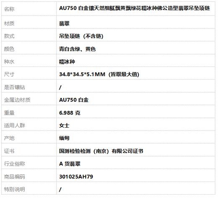Select the 糯冰种 value in 种水 row
The height and width of the screenshot is (200, 218).
[x=67, y=62]
